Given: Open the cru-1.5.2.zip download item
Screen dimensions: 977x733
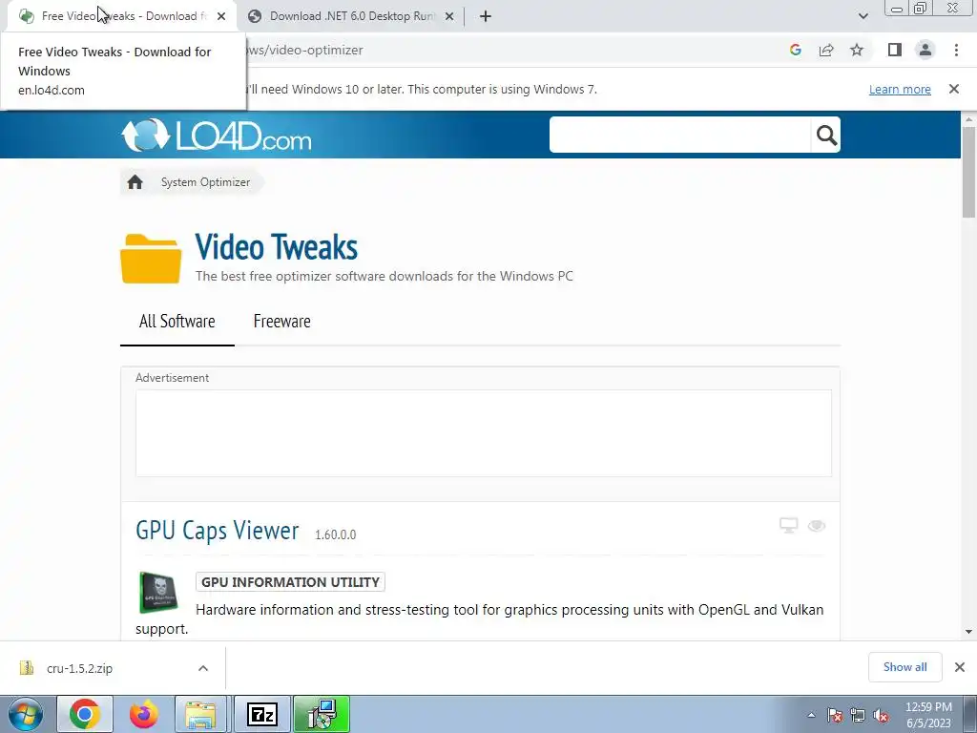Looking at the screenshot, I should [114, 668].
